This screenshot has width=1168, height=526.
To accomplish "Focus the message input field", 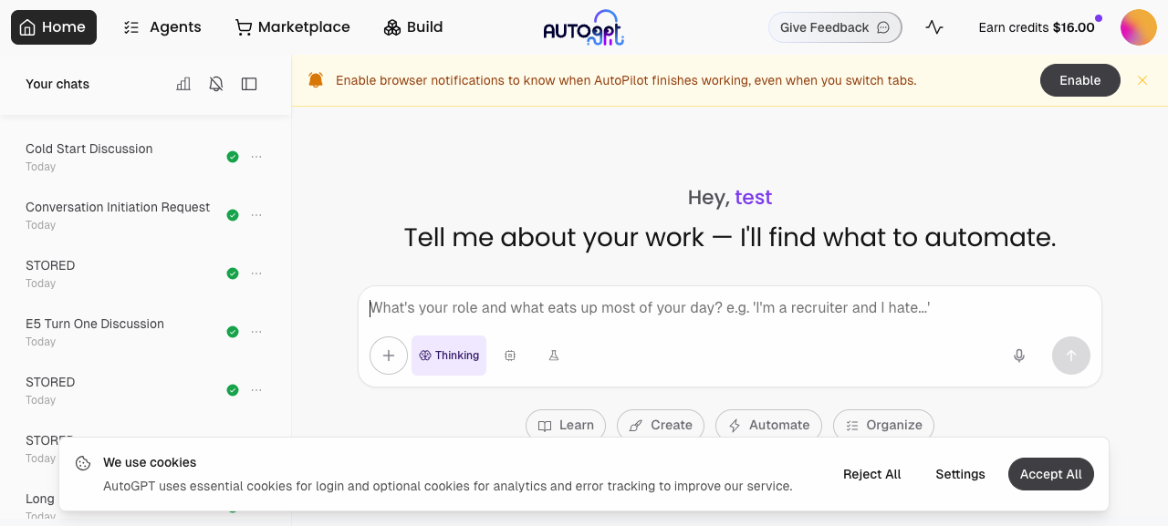I will pos(730,308).
